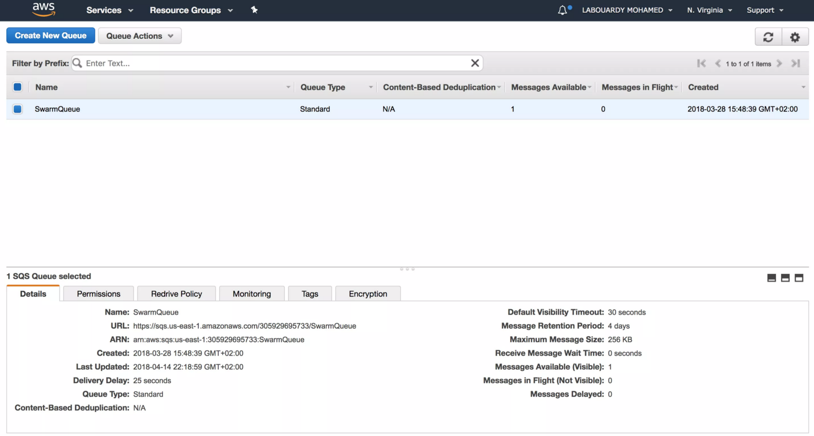This screenshot has height=436, width=814.
Task: Select the SwarmQueue name in the table
Action: click(57, 109)
